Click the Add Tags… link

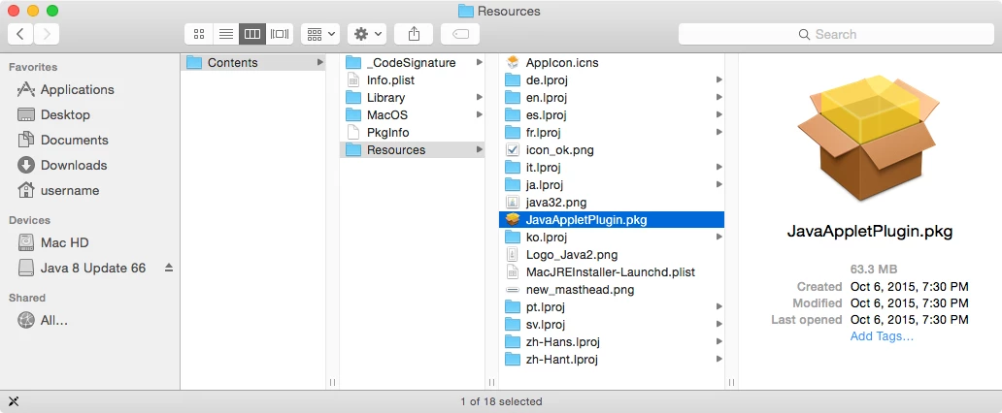click(882, 336)
